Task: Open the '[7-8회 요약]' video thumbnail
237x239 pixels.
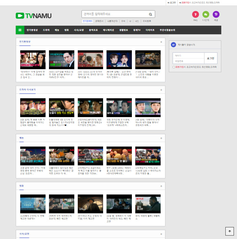Action: coord(148,60)
